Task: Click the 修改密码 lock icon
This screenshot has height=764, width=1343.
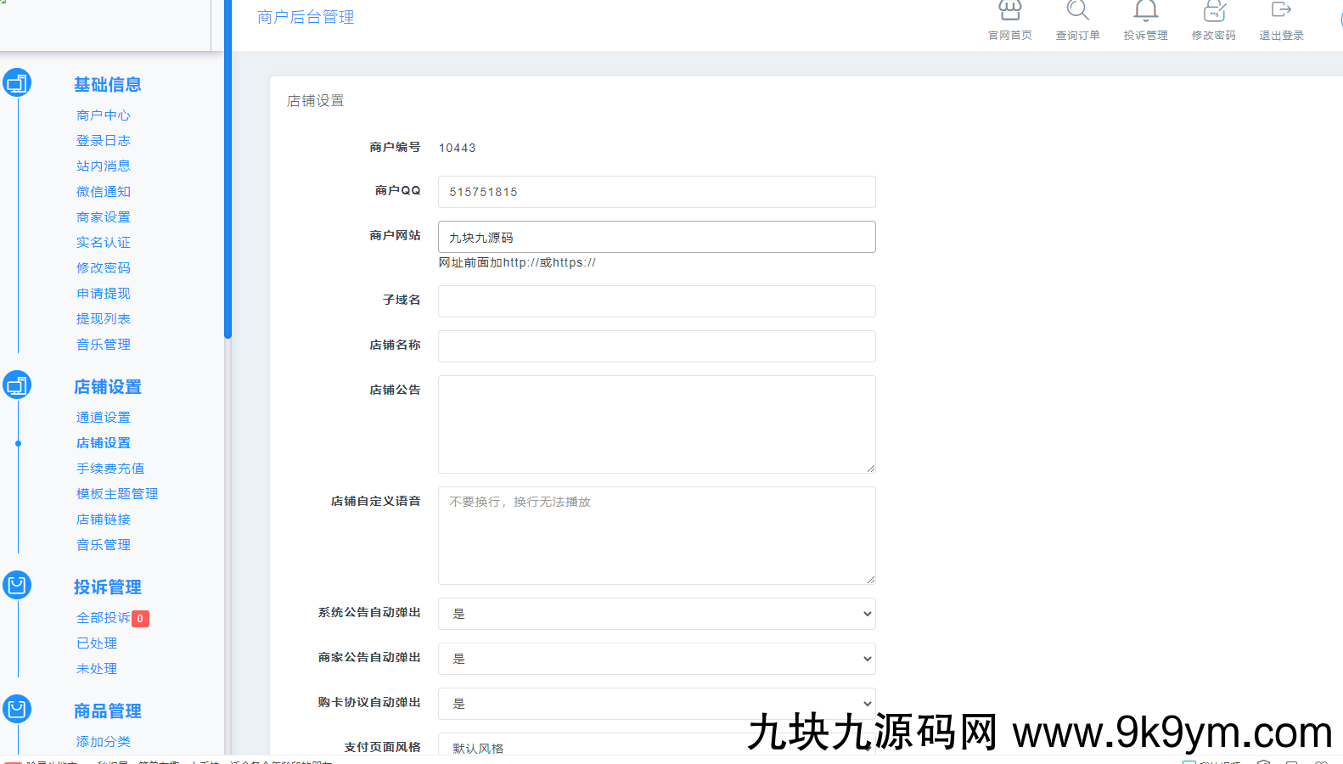Action: tap(1213, 12)
